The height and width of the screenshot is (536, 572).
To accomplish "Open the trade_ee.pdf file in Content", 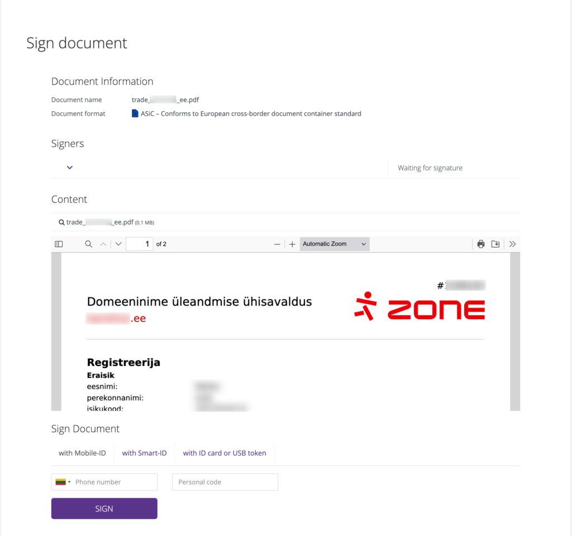I will tap(99, 222).
